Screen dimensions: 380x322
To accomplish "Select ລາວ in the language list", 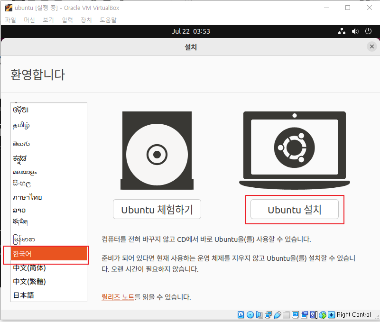I will pos(49,210).
